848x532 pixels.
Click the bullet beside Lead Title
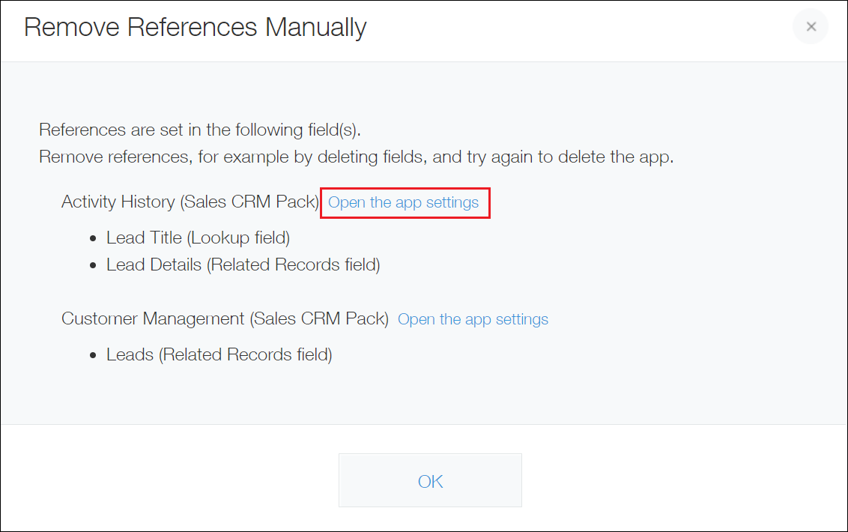pyautogui.click(x=94, y=238)
